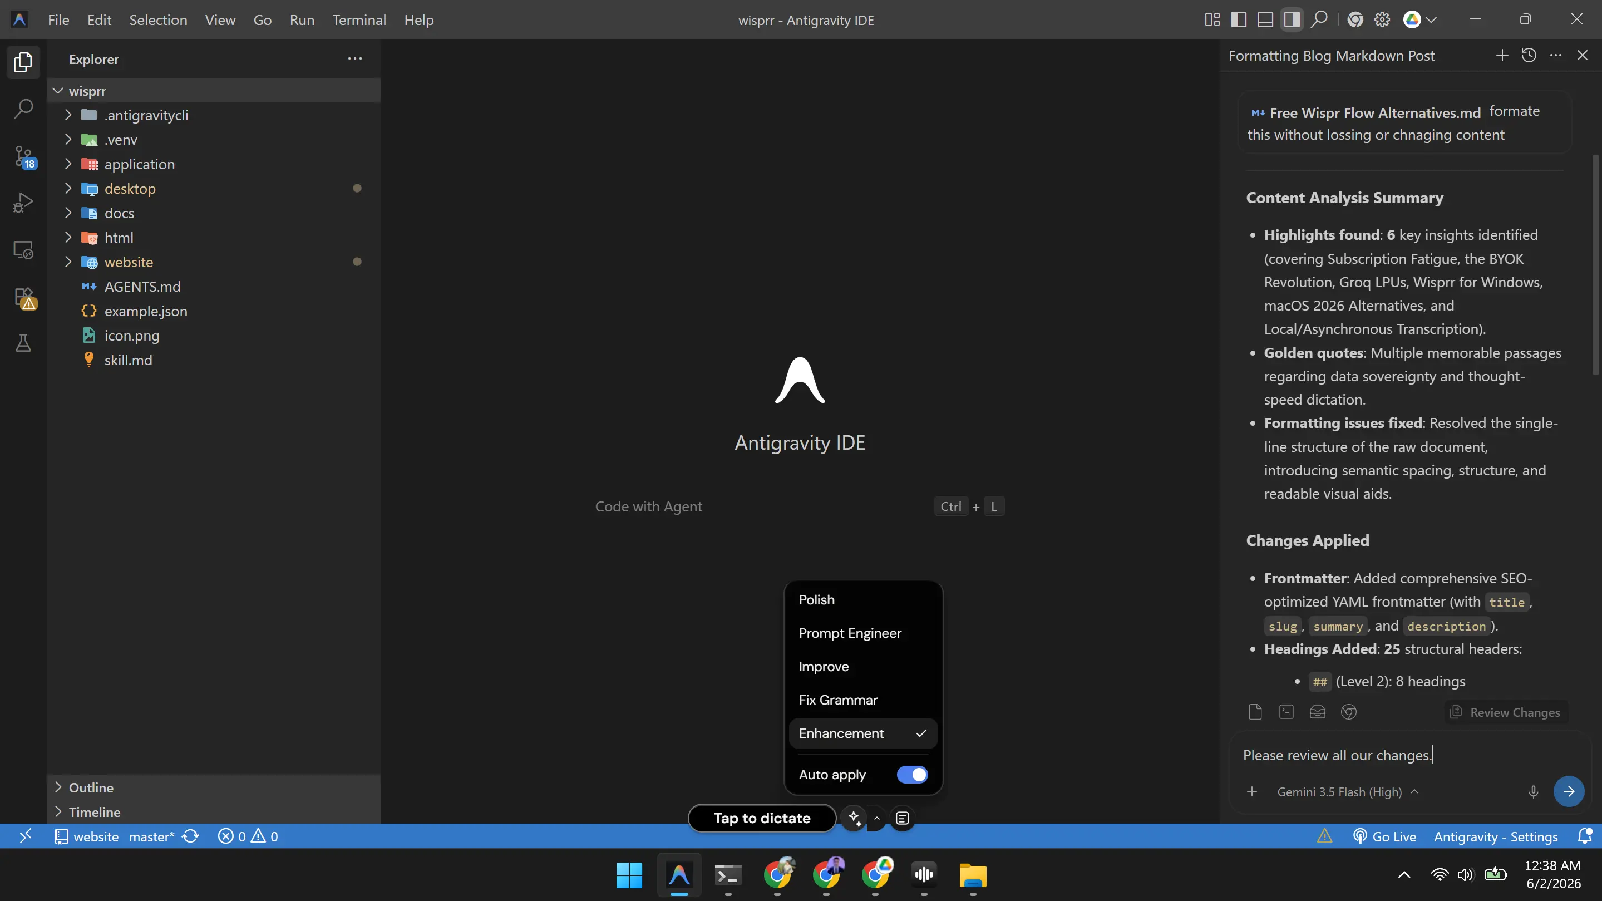1602x901 pixels.
Task: Expand the Outline section
Action: pyautogui.click(x=213, y=787)
